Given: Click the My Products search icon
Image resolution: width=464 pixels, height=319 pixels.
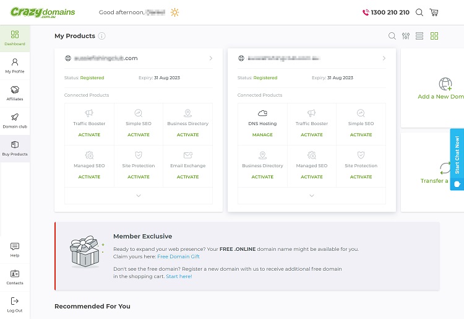Looking at the screenshot, I should click(392, 36).
